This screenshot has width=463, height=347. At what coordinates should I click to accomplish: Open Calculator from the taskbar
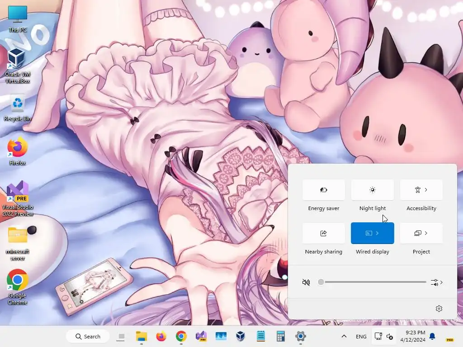coord(280,336)
